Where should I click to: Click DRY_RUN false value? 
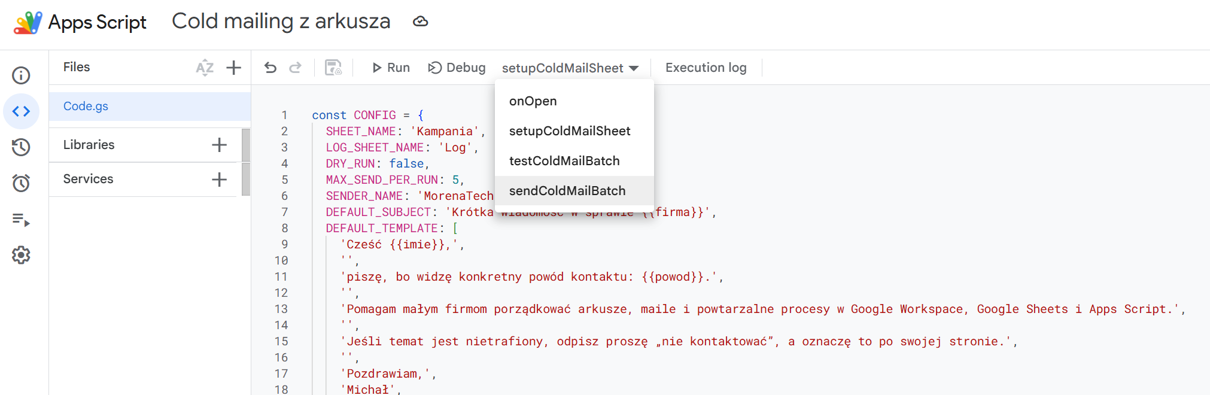(406, 163)
